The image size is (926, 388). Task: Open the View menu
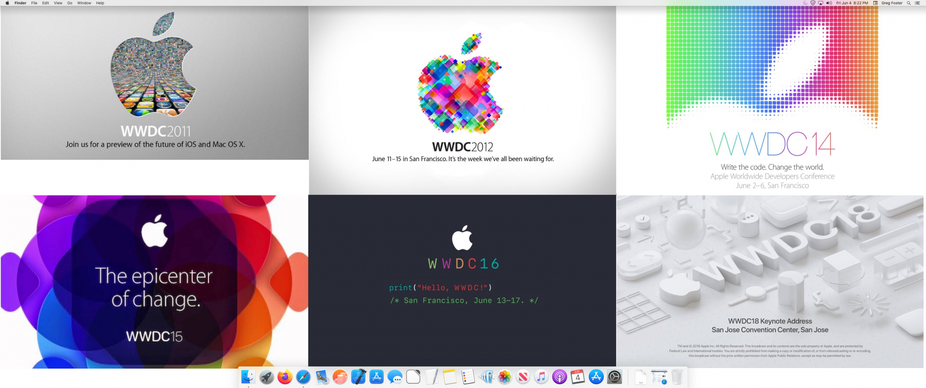pos(58,3)
